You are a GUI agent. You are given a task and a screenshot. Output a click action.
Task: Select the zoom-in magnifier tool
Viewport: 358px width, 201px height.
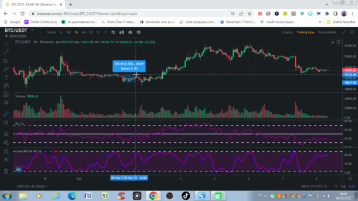click(x=6, y=123)
